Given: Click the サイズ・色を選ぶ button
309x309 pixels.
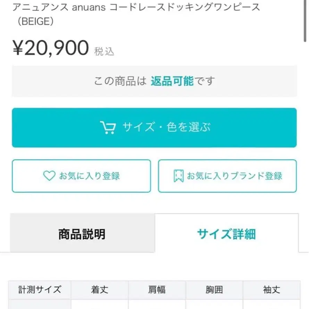Looking at the screenshot, I should tap(154, 127).
